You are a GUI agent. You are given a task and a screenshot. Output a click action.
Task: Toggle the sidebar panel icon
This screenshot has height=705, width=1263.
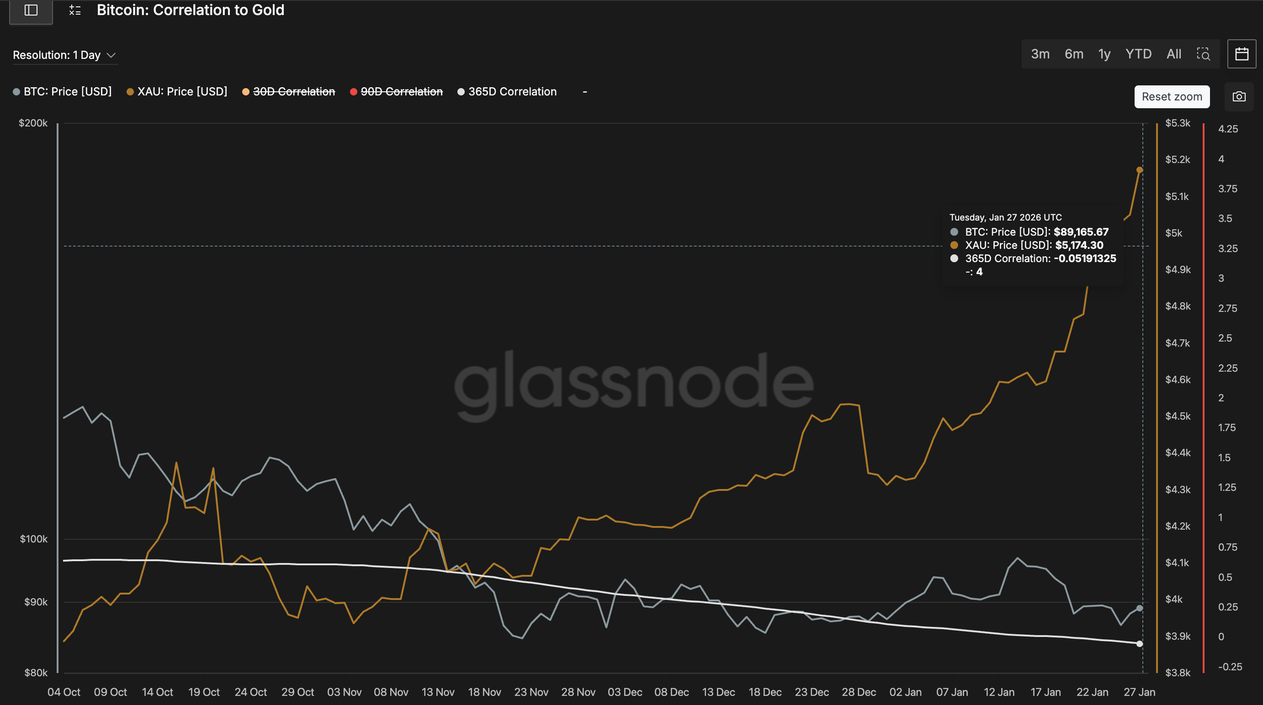[31, 11]
